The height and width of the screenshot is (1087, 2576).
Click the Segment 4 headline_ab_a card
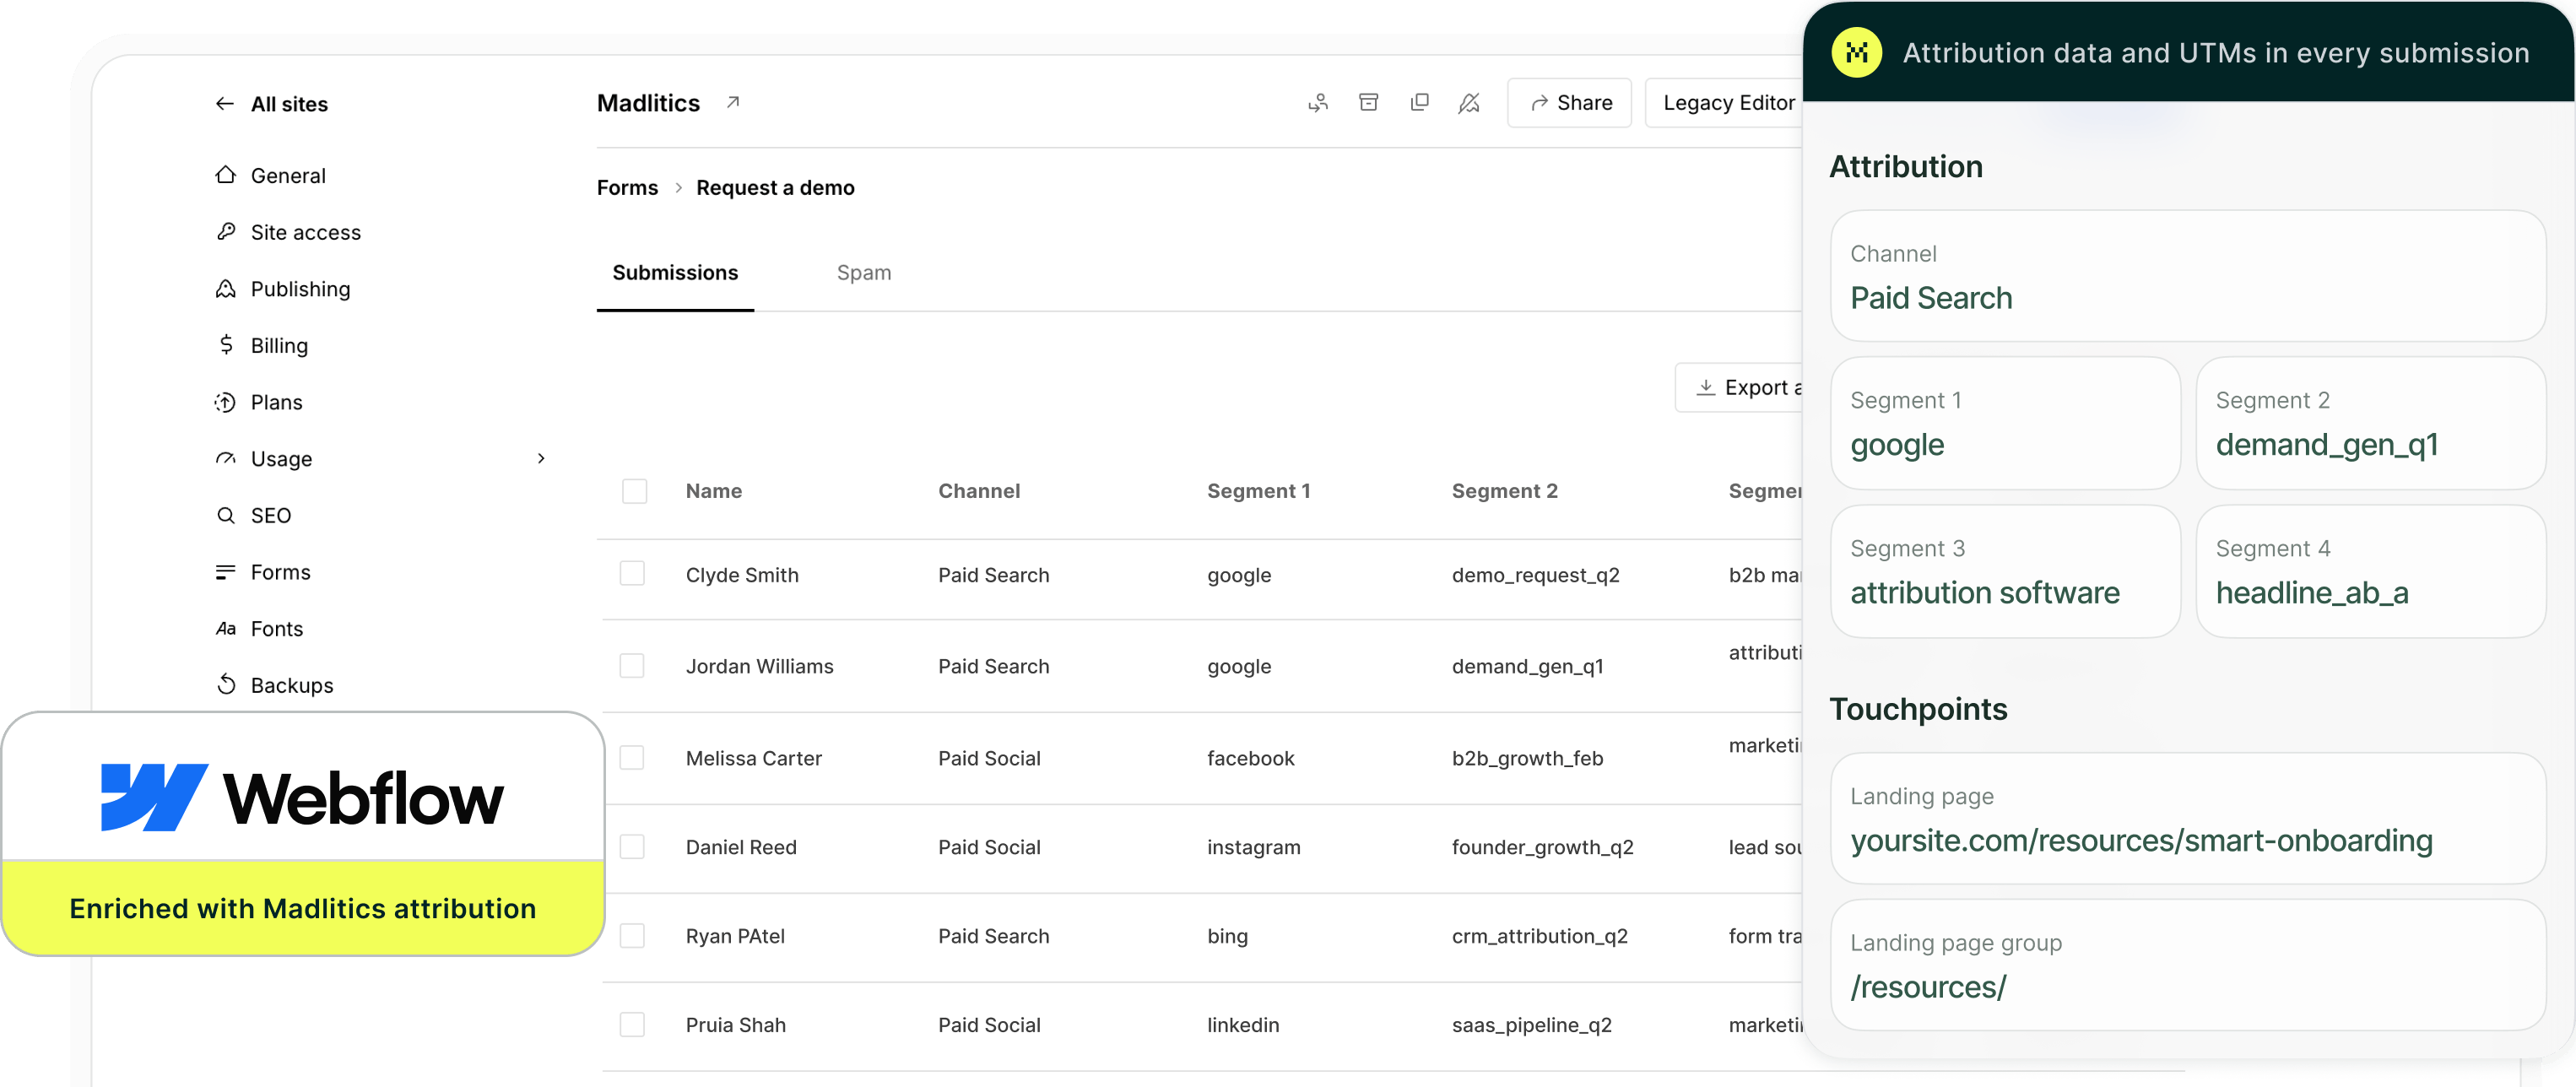pos(2371,571)
